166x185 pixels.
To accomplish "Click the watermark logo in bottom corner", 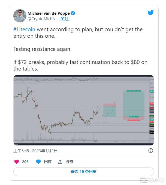I will (152, 180).
